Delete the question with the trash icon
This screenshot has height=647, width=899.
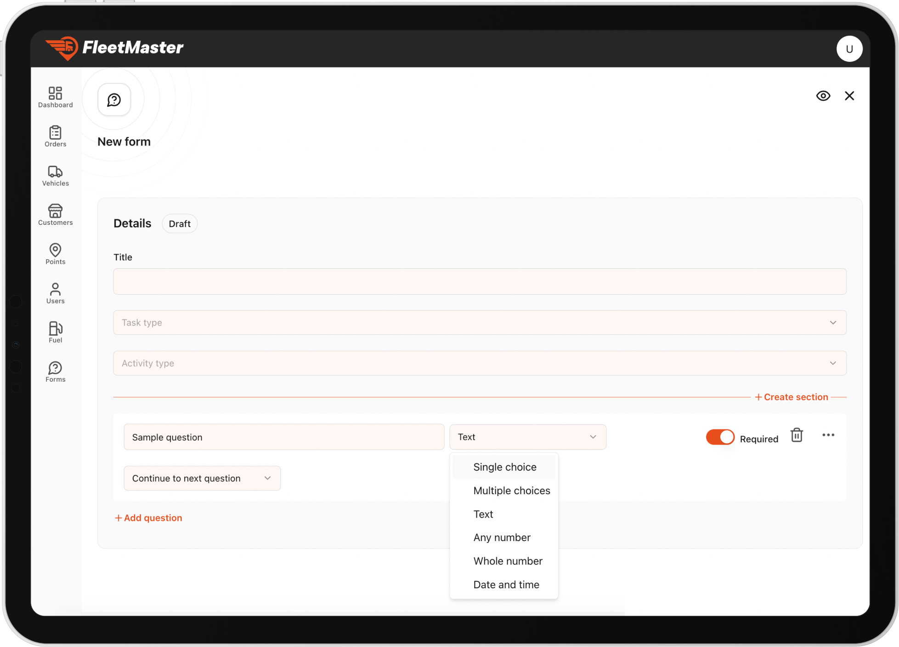click(x=797, y=435)
